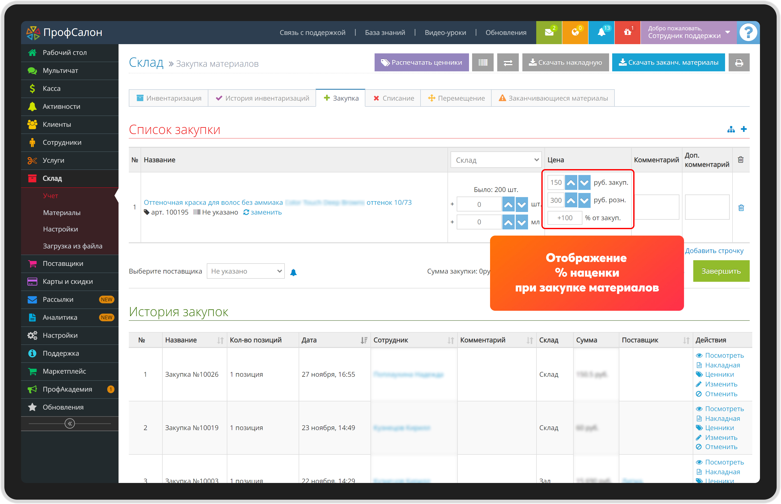Viewport: 781px width, 504px height.
Task: Open the red gift icon in header
Action: point(627,32)
